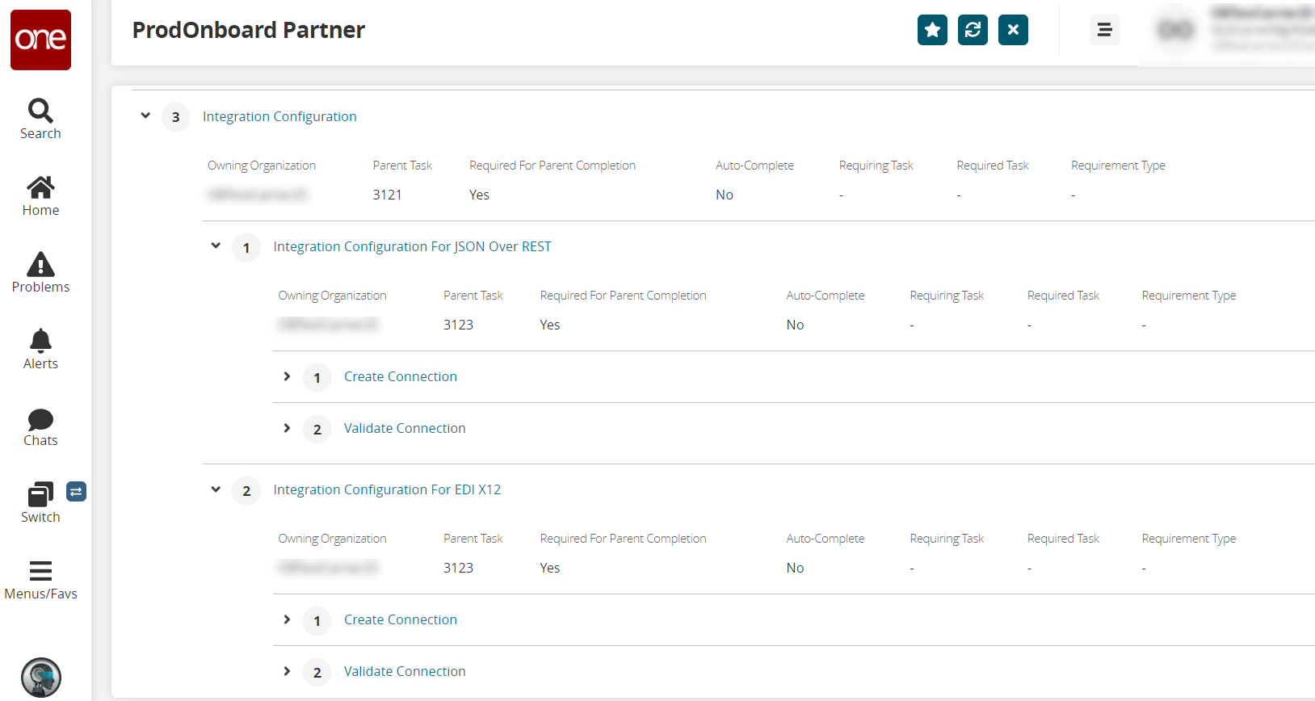Open Validate Connection link under JSON REST
The width and height of the screenshot is (1315, 701).
pos(405,428)
